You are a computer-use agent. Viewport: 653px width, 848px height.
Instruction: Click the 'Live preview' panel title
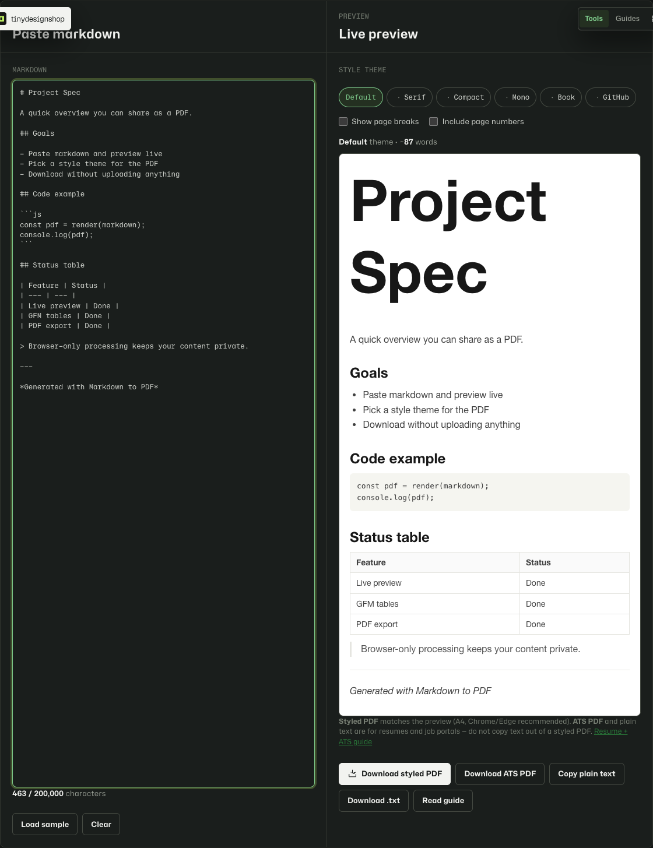pos(378,34)
